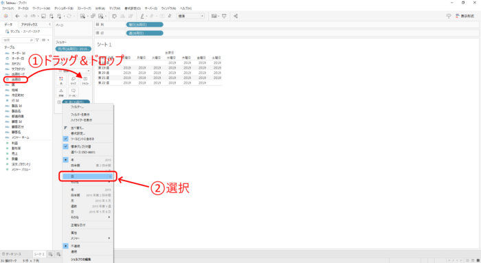Open the 分析 menu in menu bar
481x263 pixels.
pos(100,8)
